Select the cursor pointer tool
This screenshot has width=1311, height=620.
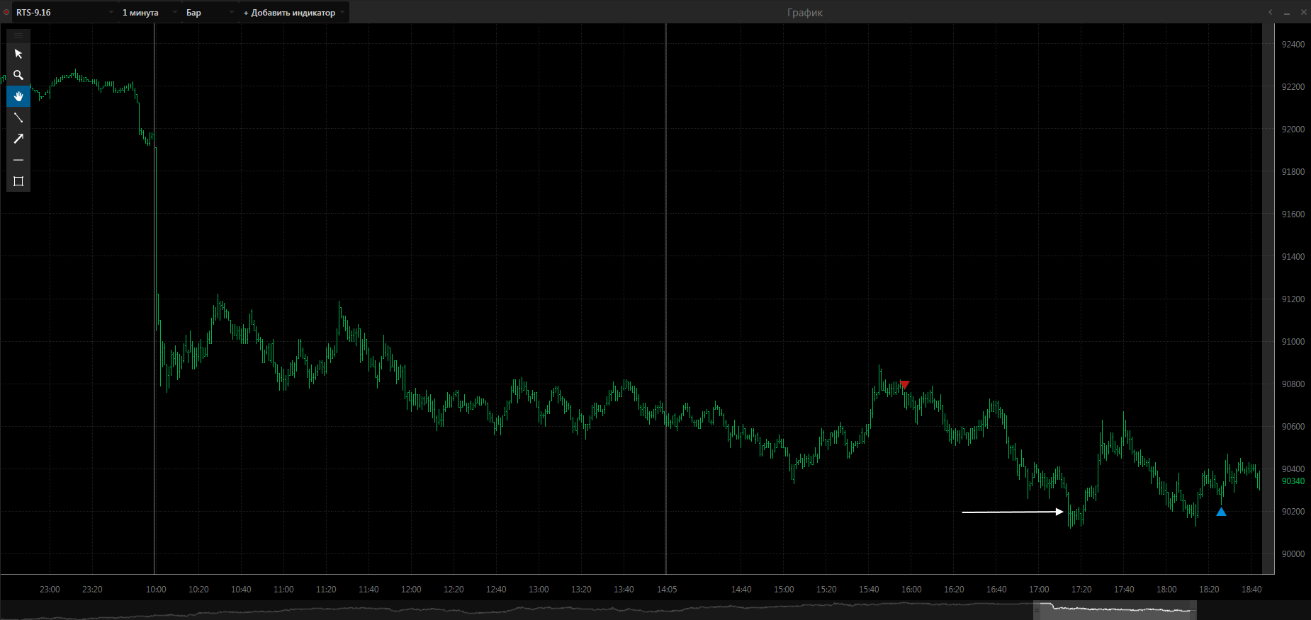point(18,54)
